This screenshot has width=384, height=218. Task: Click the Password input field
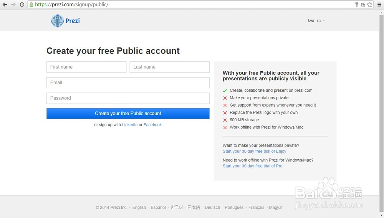(128, 98)
